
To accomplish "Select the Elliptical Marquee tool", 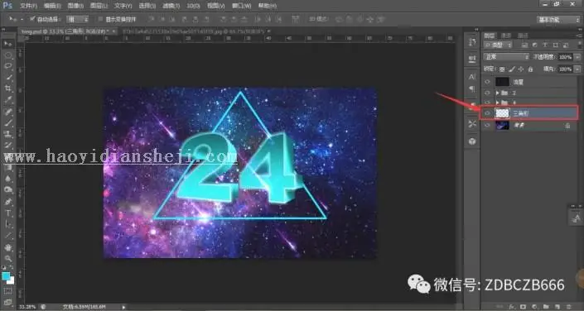I will click(7, 55).
